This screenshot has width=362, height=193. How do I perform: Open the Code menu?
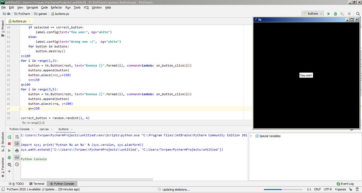click(44, 7)
